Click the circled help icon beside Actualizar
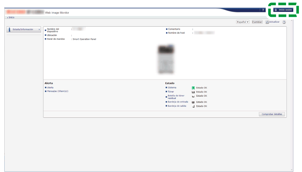Viewport: 302px width, 172px height. coord(284,22)
